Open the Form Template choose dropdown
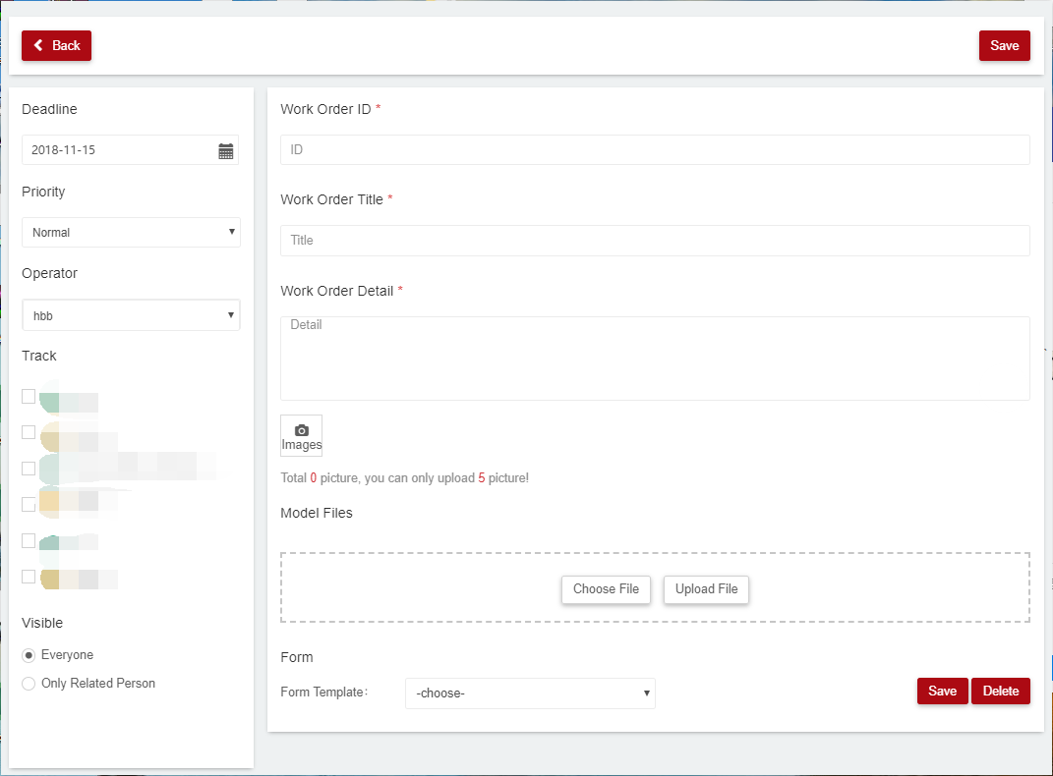Screen dimensions: 1053x776 coord(530,693)
